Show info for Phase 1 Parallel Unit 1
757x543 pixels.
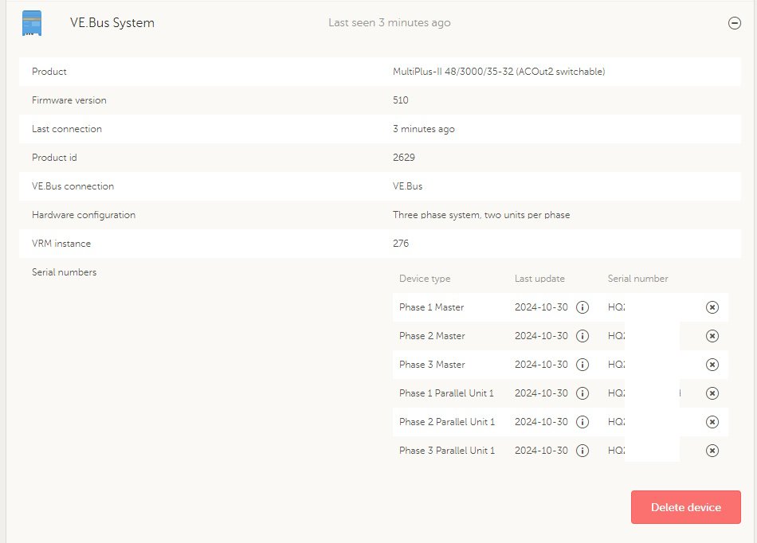pyautogui.click(x=582, y=393)
